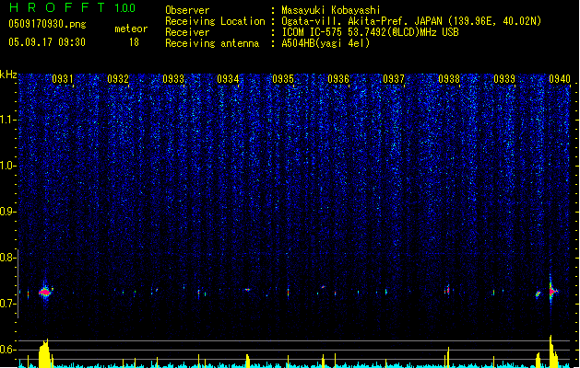Click the 0933 time marker
This screenshot has width=580, height=368.
pos(173,79)
